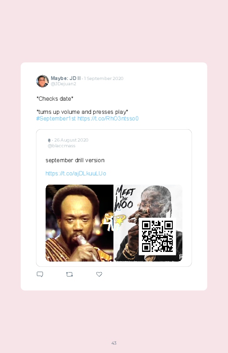Click the display name Maybe: JD II
The image size is (228, 353).
coord(66,78)
